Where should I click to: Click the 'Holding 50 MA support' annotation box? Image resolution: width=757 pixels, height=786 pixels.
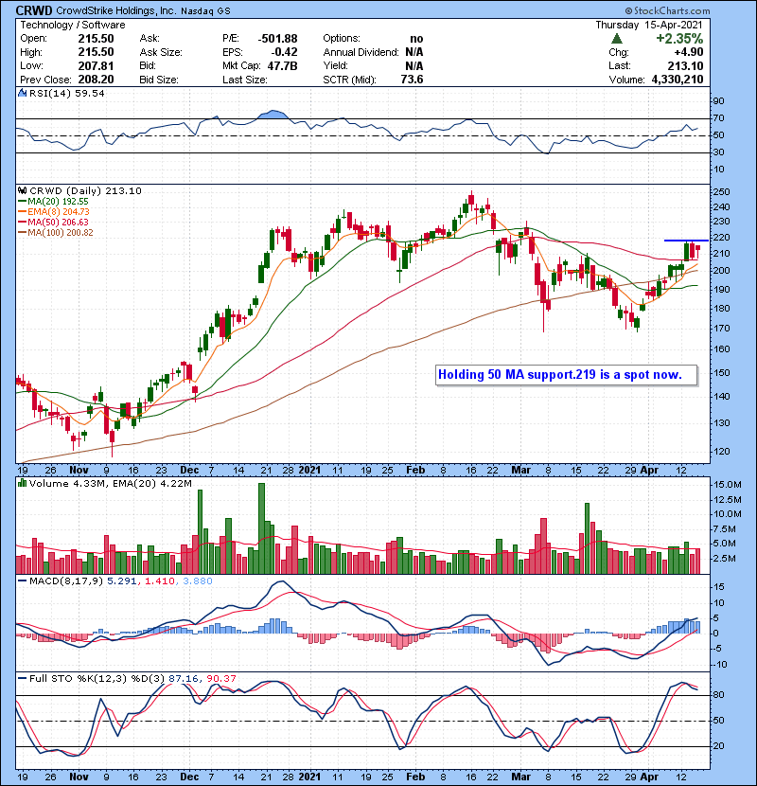566,375
